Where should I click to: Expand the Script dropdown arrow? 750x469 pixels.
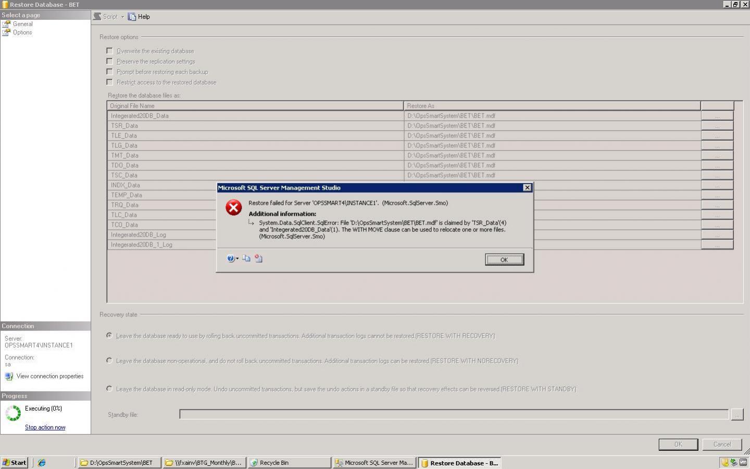122,17
